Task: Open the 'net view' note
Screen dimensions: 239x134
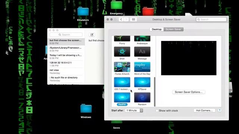Action: pos(66,71)
